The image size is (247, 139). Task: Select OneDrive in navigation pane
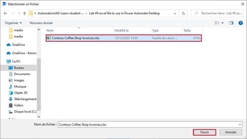pyautogui.click(x=19, y=45)
